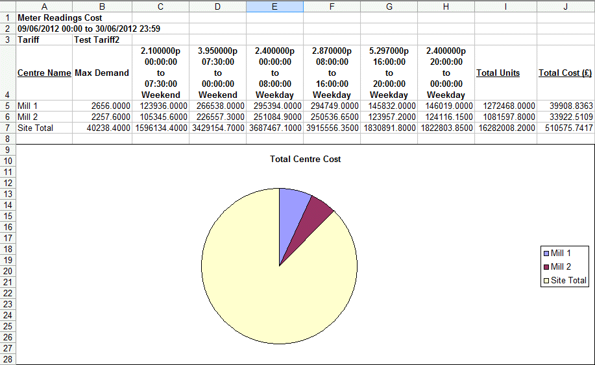Select column A header

click(44, 6)
